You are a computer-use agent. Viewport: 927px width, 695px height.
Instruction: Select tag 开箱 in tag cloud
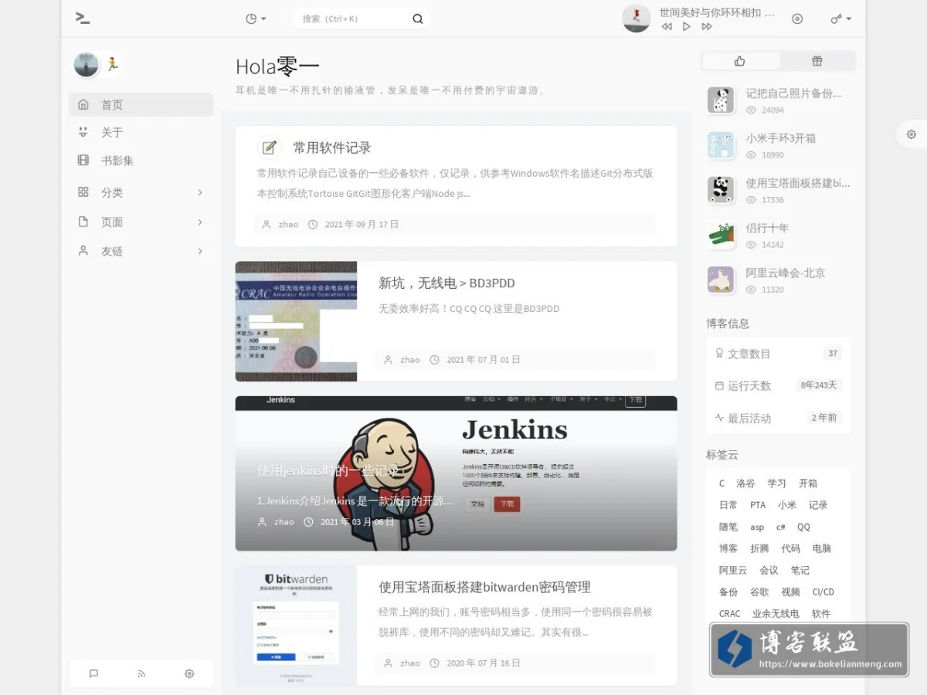click(808, 483)
